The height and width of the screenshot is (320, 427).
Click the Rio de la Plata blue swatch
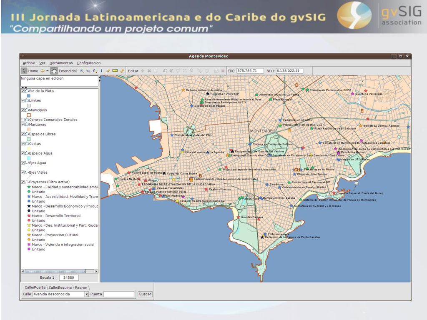tap(29, 96)
